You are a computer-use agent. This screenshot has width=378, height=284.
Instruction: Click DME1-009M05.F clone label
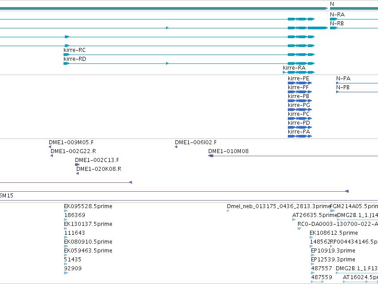click(71, 142)
